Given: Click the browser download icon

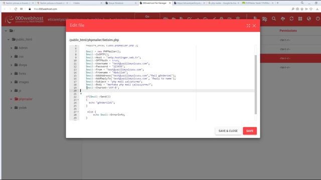Looking at the screenshot, I should (317, 9).
